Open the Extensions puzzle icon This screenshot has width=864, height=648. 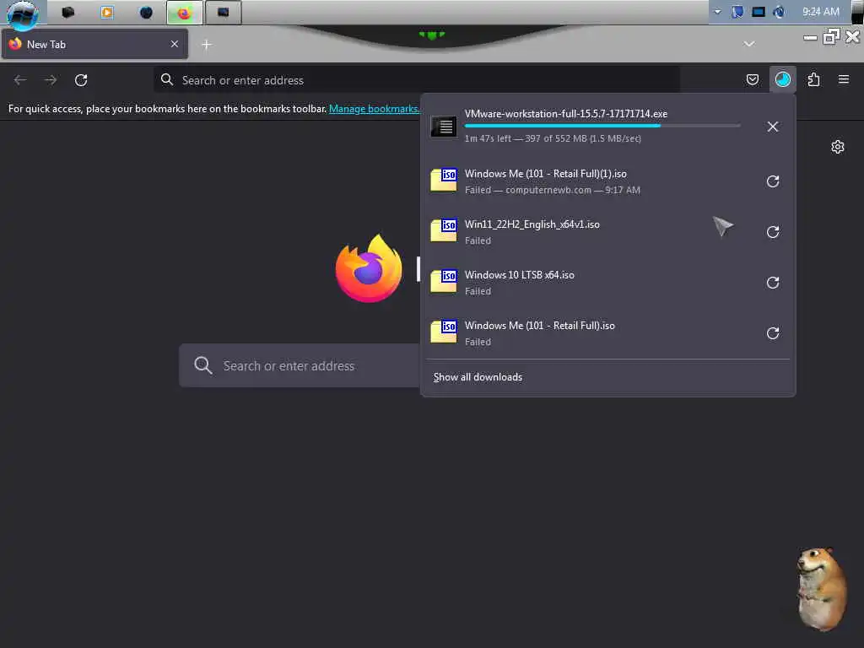[x=813, y=80]
